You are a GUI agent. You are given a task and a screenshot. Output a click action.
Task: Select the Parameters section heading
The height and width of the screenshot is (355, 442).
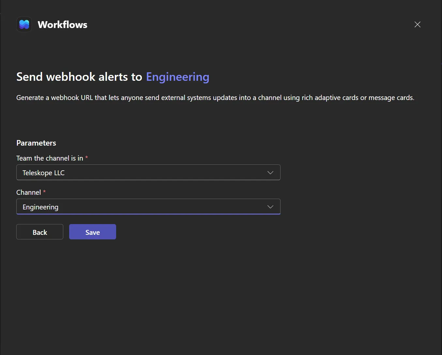click(36, 143)
